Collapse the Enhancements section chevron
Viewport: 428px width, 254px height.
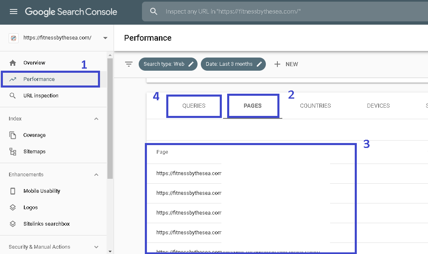coord(96,175)
